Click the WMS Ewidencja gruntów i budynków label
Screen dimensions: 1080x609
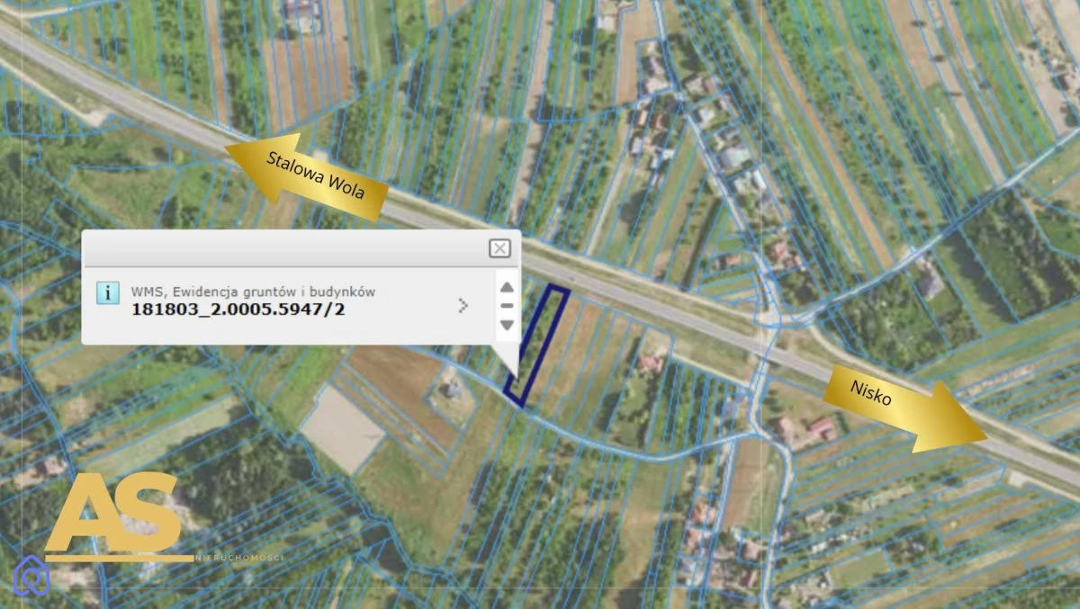[253, 291]
